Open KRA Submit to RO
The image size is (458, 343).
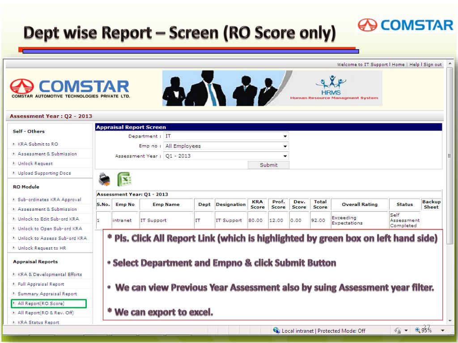pos(38,144)
